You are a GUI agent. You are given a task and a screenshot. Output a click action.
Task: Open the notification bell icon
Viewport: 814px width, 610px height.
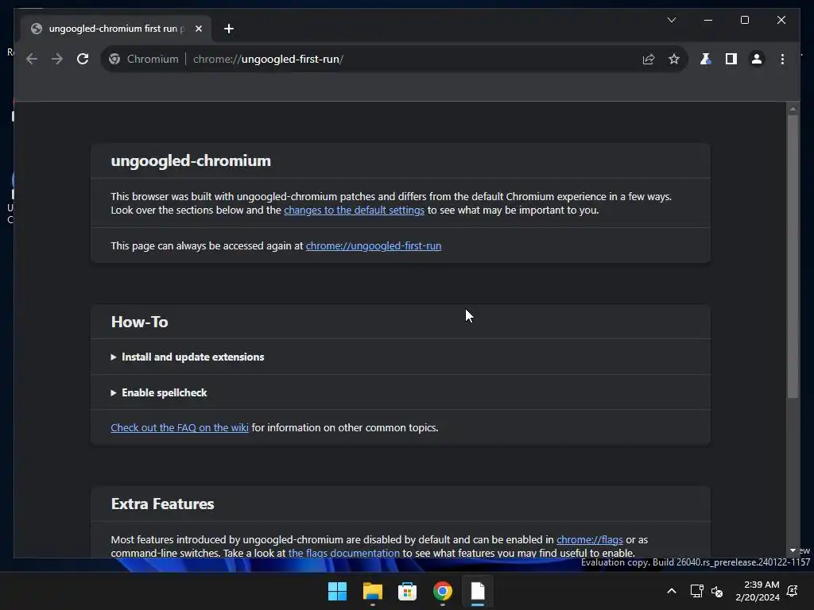pos(793,591)
